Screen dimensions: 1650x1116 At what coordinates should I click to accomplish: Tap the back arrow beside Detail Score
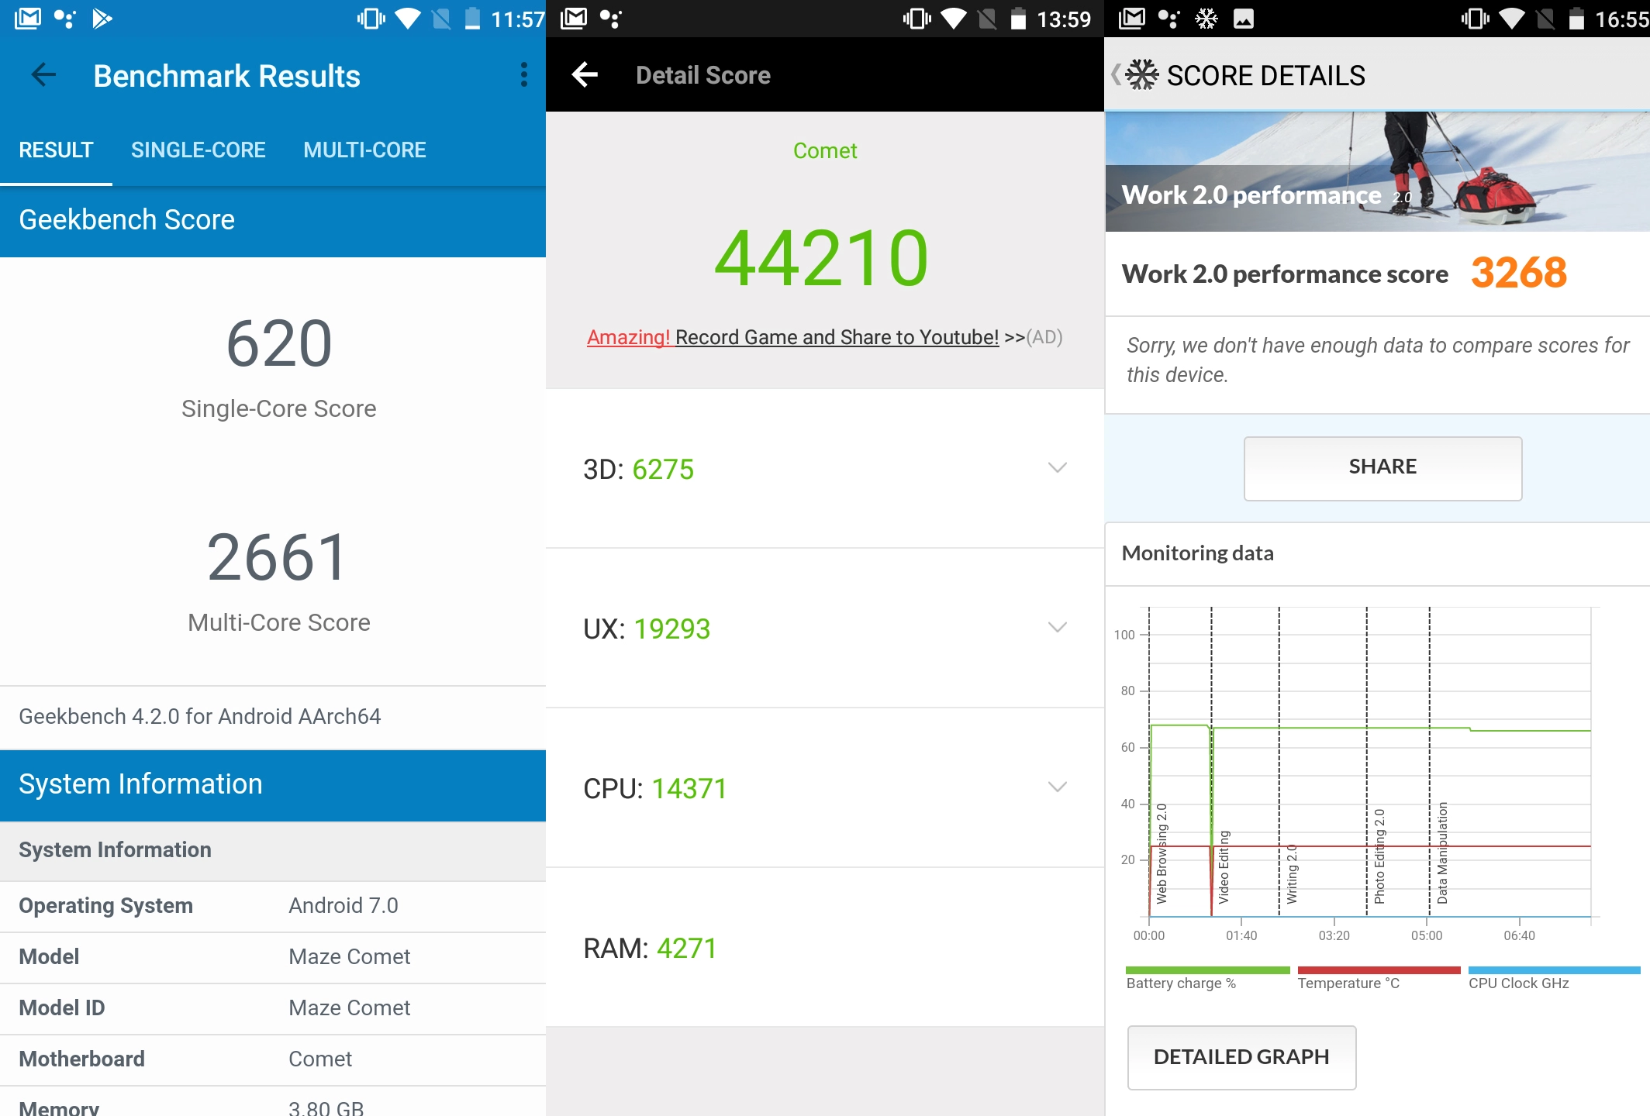pos(585,75)
